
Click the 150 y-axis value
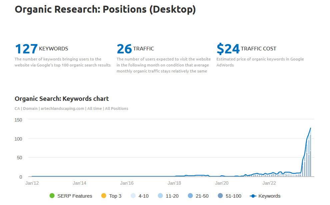point(18,120)
